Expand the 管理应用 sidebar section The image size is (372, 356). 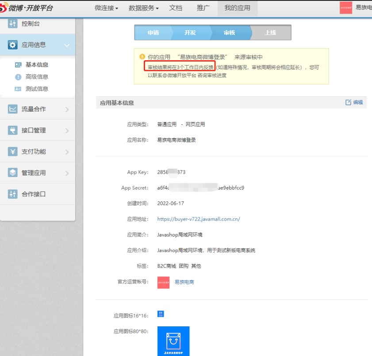(67, 173)
